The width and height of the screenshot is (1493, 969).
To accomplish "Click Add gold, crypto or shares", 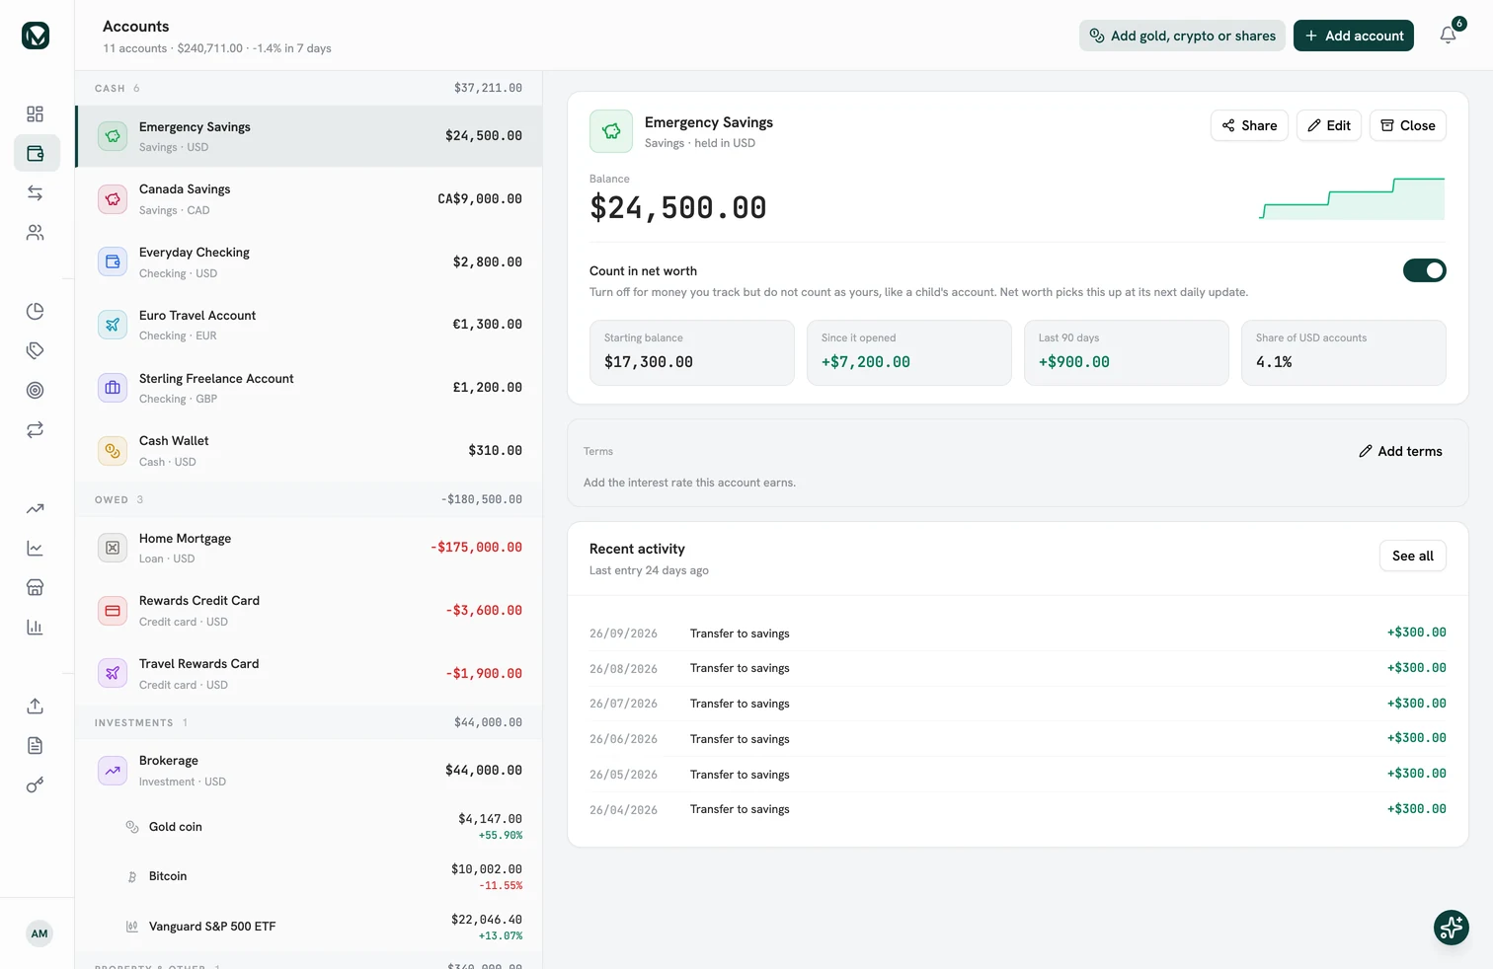I will click(1182, 36).
